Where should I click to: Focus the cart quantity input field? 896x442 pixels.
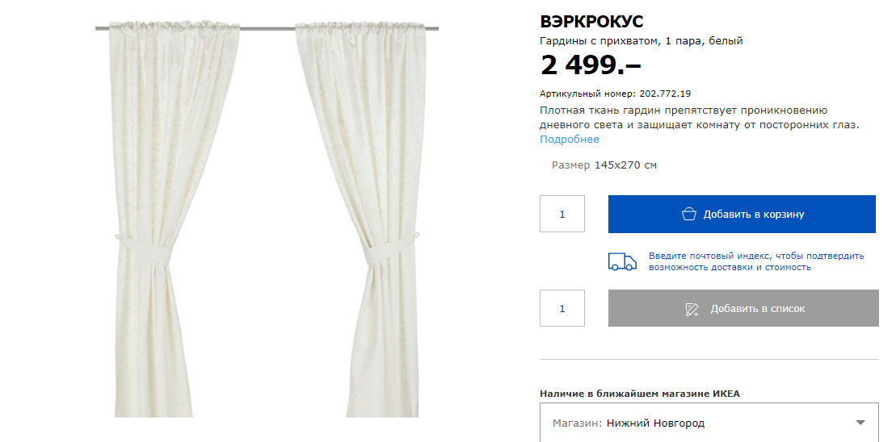562,214
